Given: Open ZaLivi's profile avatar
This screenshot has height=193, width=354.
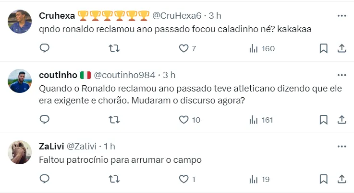Looking at the screenshot, I should click(x=20, y=152).
